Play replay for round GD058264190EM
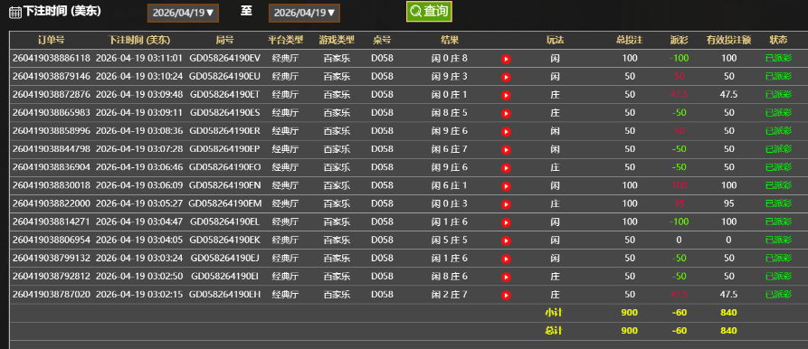 [x=506, y=204]
